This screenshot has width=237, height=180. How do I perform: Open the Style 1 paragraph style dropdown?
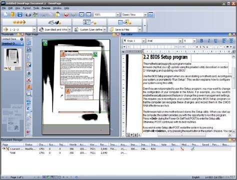pyautogui.click(x=143, y=41)
